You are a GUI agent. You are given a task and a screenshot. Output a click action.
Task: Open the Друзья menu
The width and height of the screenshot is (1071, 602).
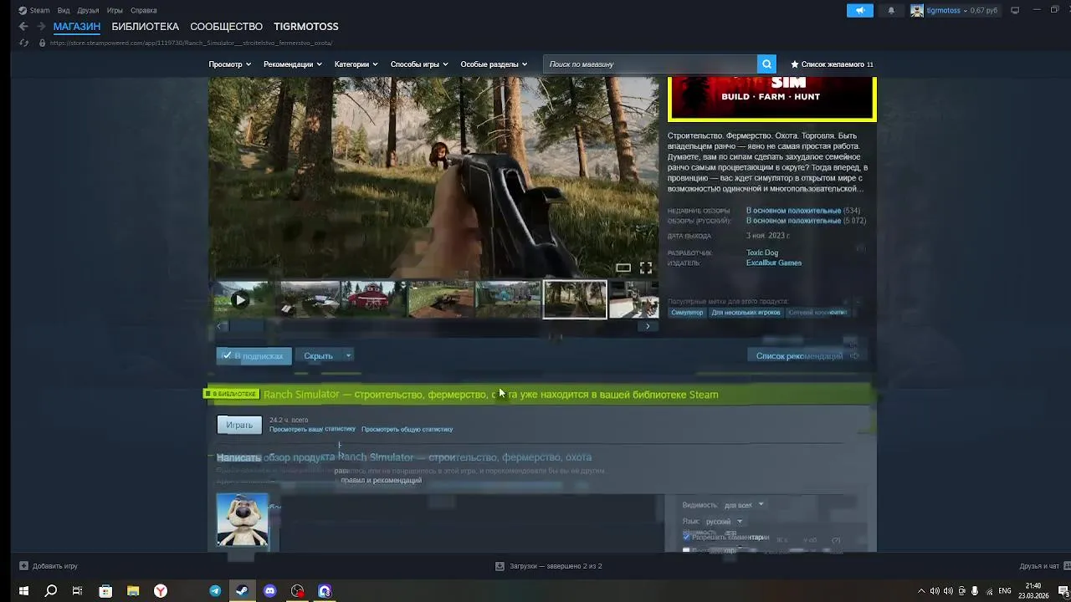[x=88, y=11]
